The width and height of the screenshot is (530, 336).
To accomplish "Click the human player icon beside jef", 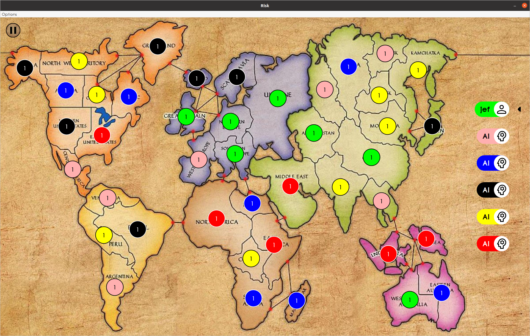I will pyautogui.click(x=501, y=109).
